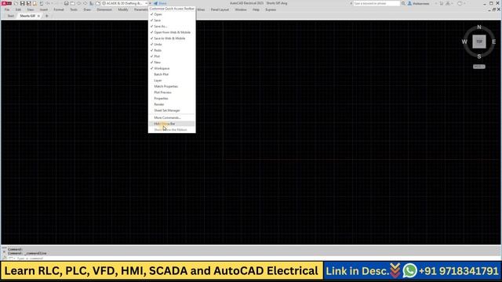Click the keyword or phrase search field
The width and height of the screenshot is (502, 282).
(376, 3)
